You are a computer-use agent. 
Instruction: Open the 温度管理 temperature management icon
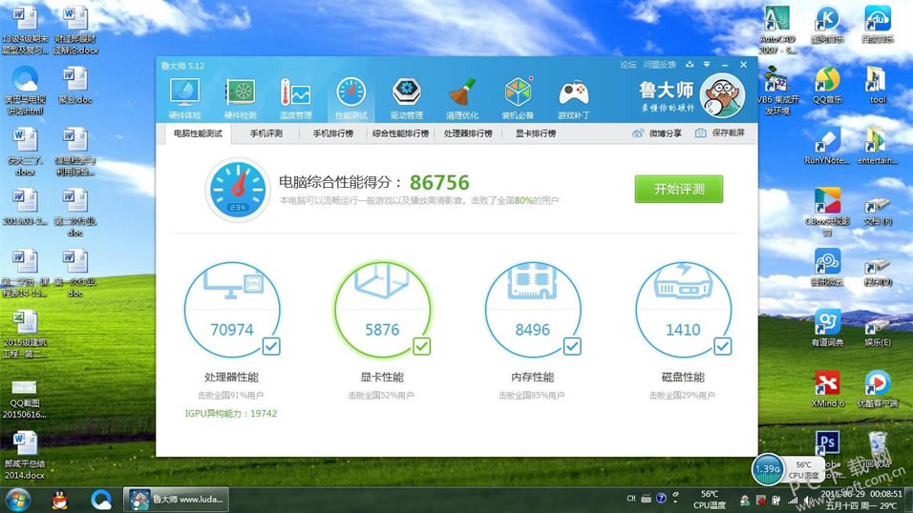click(295, 98)
